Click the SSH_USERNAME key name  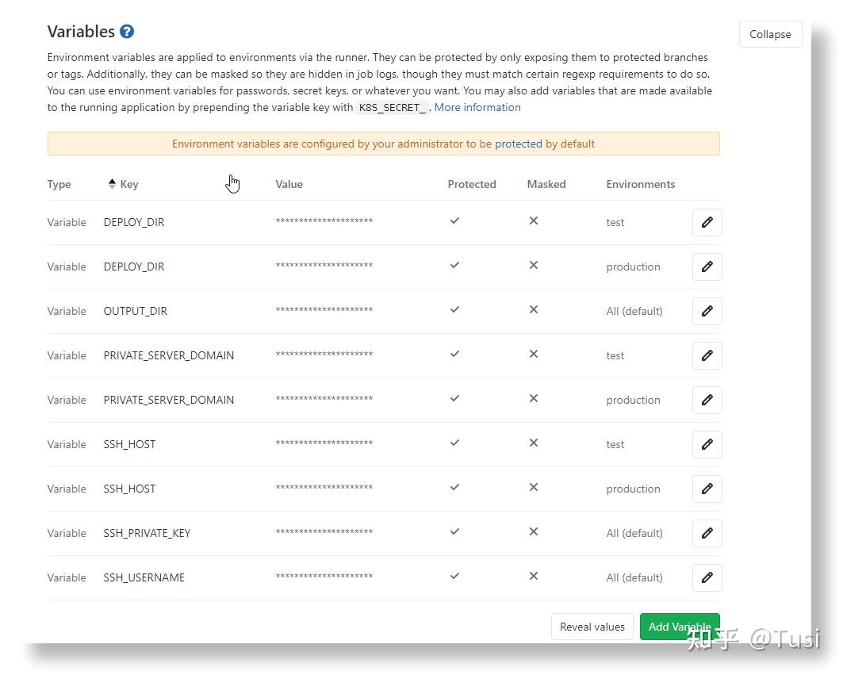pos(144,577)
